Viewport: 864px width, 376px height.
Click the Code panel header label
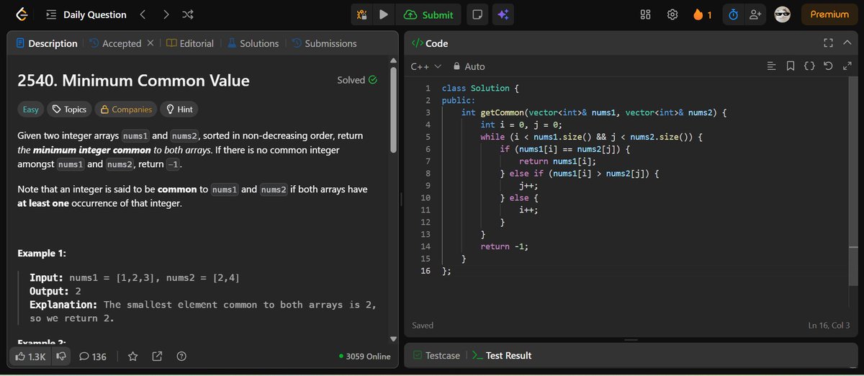pos(430,43)
